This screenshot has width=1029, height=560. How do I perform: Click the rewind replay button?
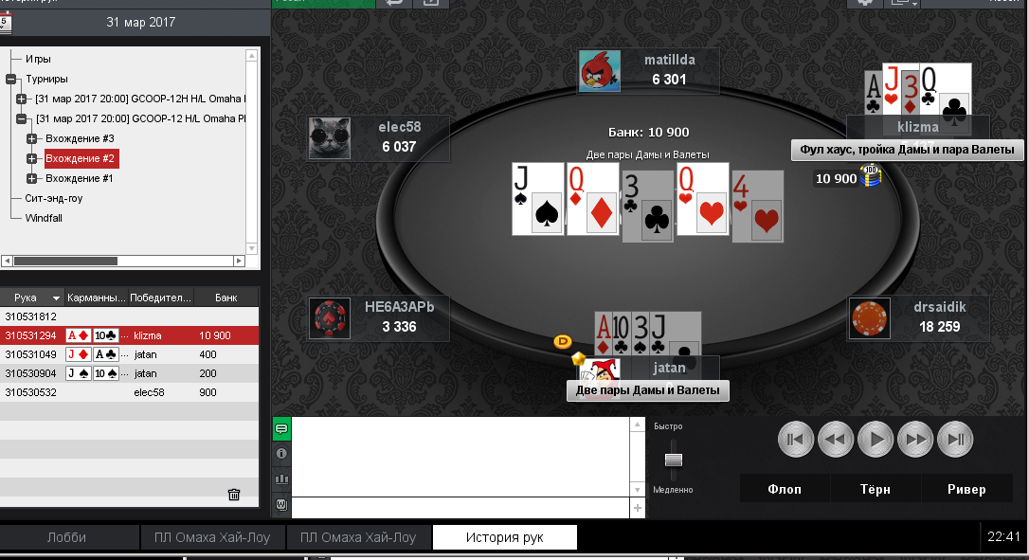(836, 440)
